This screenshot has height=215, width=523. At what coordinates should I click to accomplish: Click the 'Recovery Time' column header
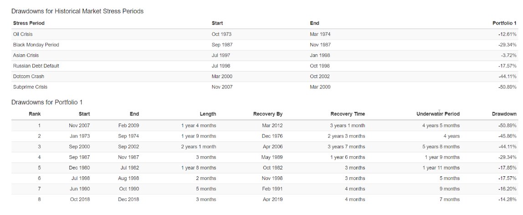(x=348, y=114)
